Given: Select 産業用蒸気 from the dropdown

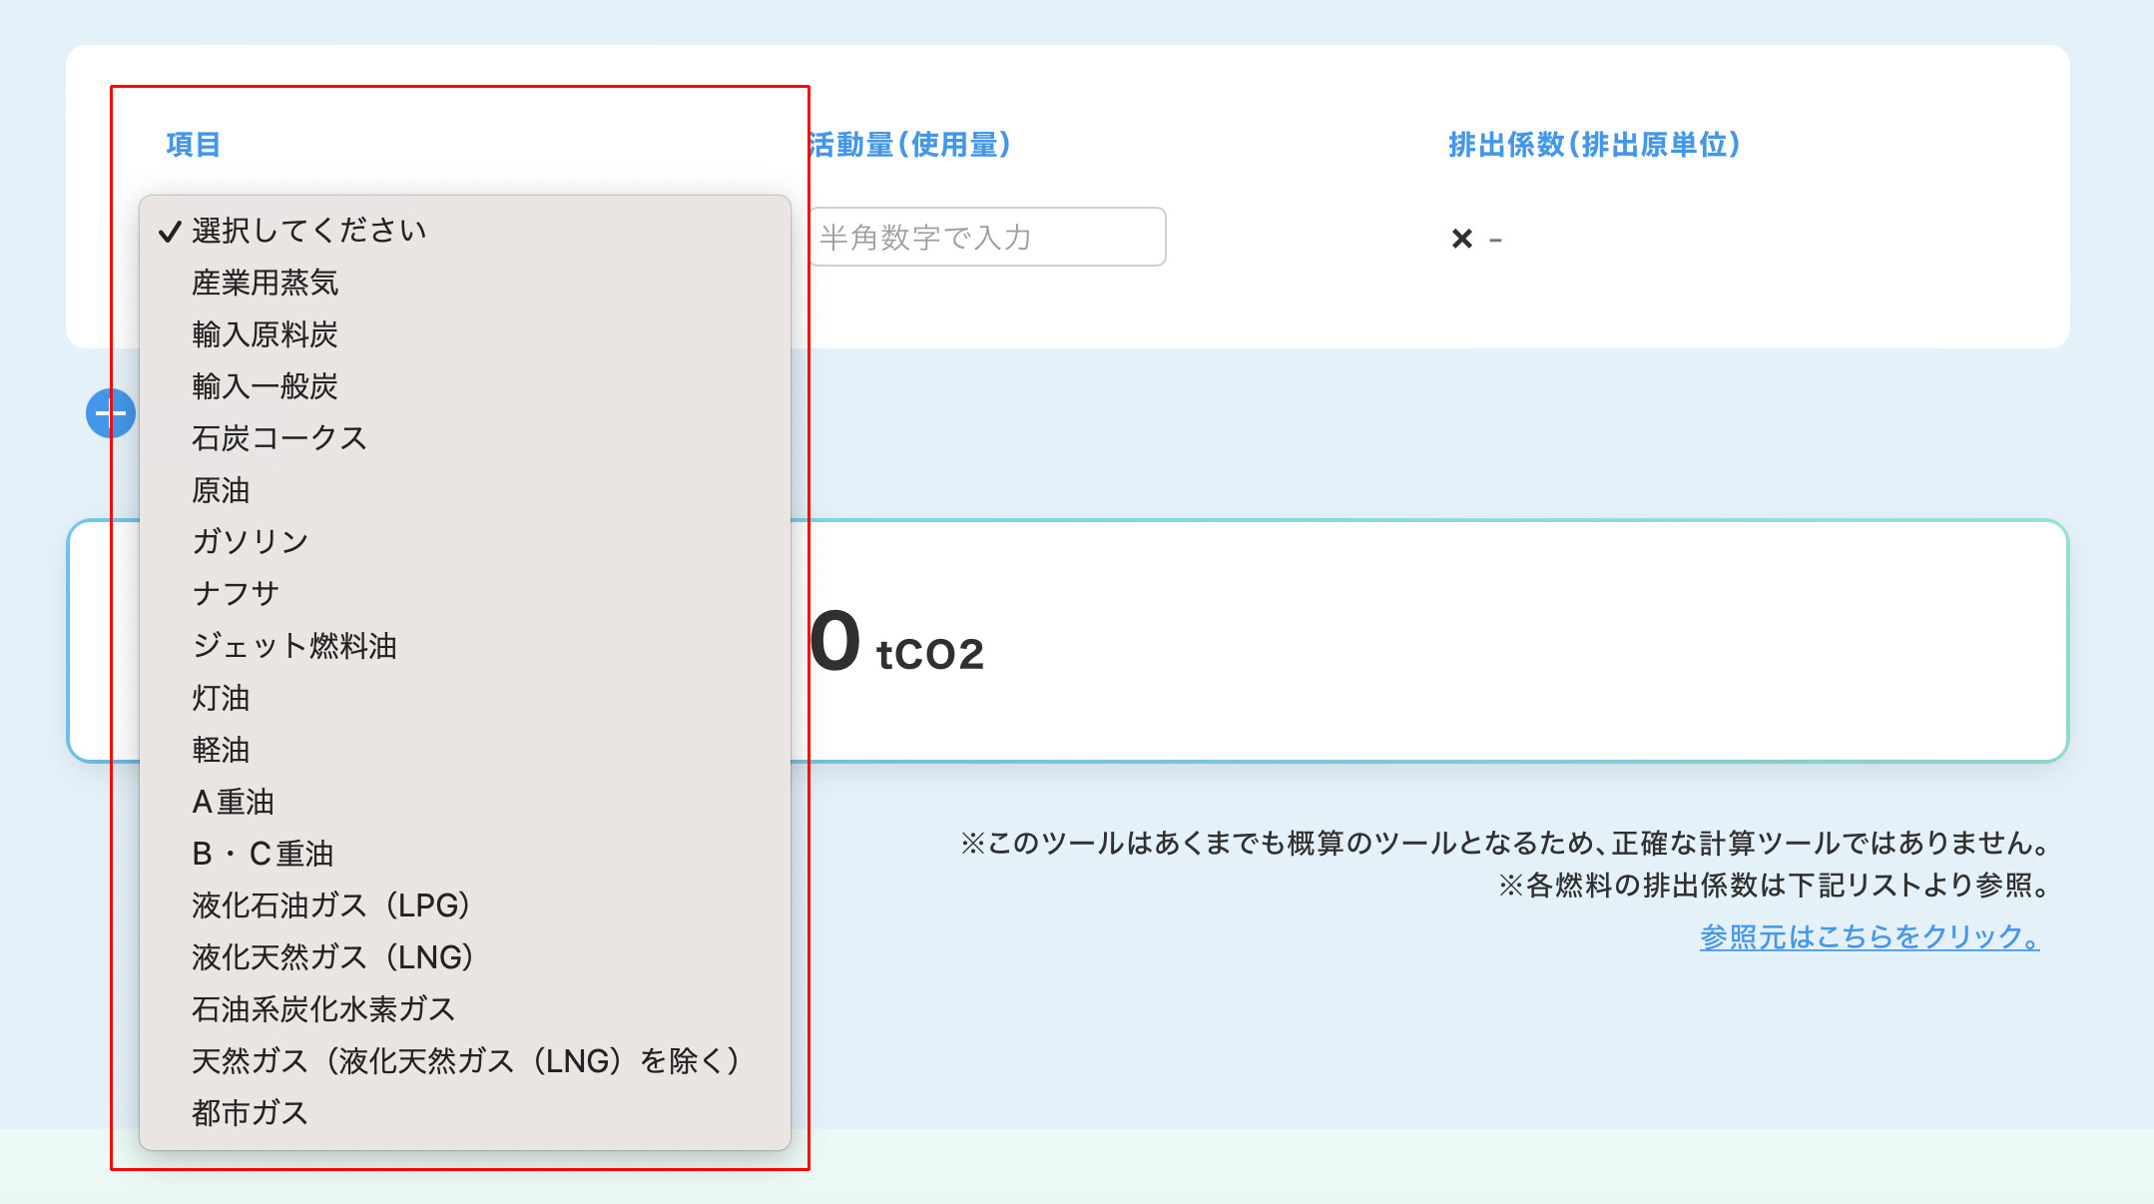Looking at the screenshot, I should click(x=266, y=283).
